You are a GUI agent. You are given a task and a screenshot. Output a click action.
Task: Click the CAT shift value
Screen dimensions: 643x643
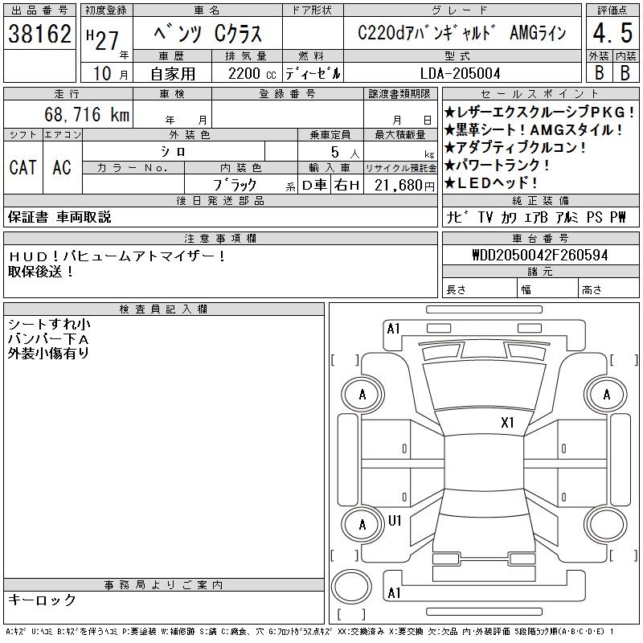tap(23, 167)
